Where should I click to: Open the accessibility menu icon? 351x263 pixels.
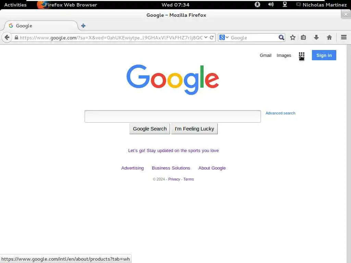tap(257, 4)
